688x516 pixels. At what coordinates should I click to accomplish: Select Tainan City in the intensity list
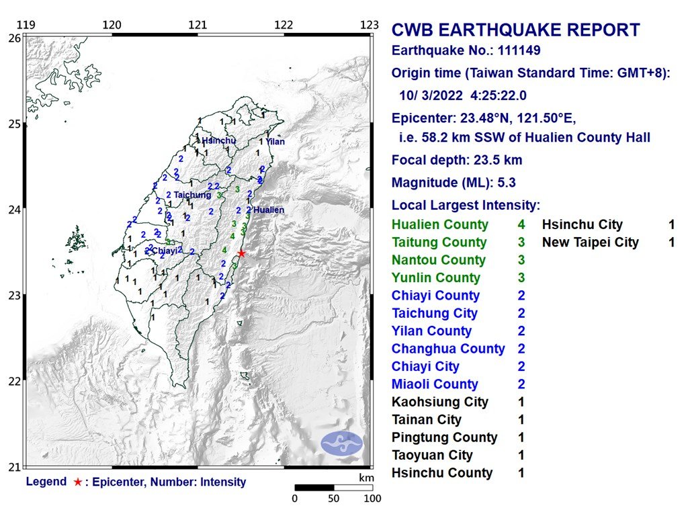tap(426, 420)
